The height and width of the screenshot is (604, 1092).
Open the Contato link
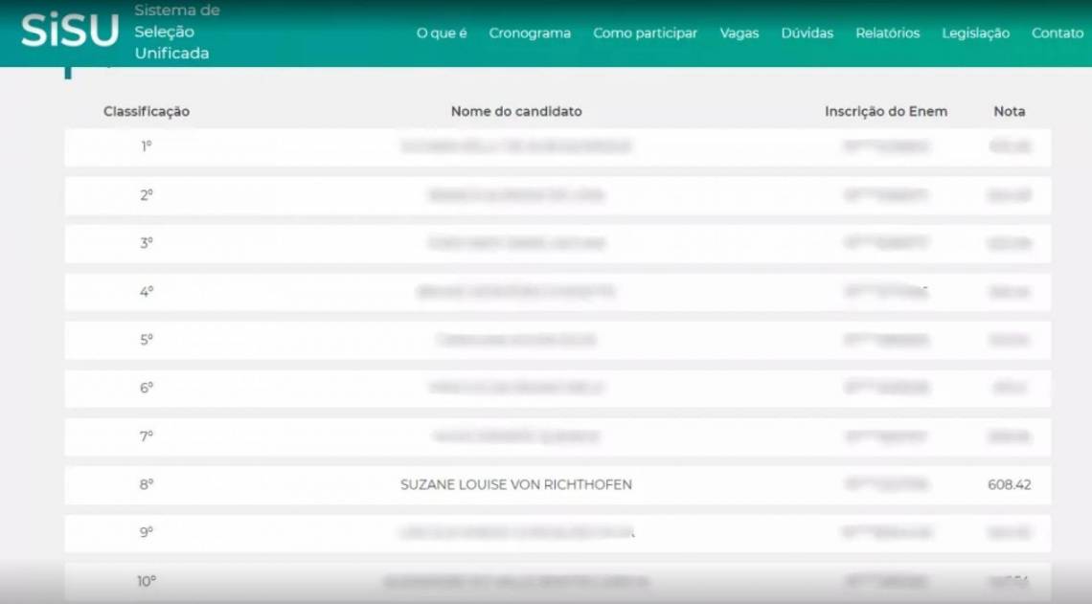[1058, 34]
